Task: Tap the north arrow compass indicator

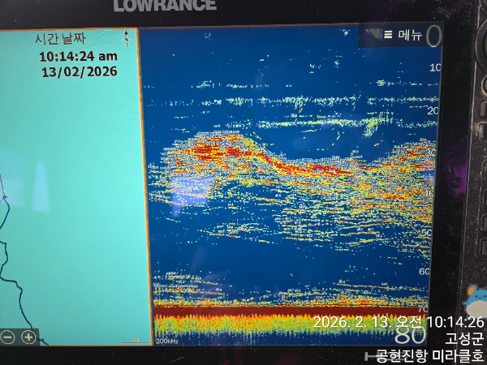Action: (x=127, y=38)
